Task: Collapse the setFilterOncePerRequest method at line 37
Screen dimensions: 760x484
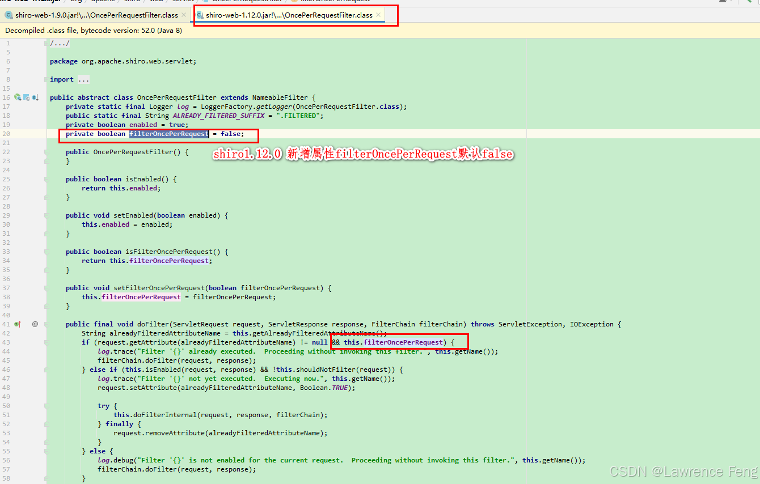Action: pyautogui.click(x=47, y=288)
